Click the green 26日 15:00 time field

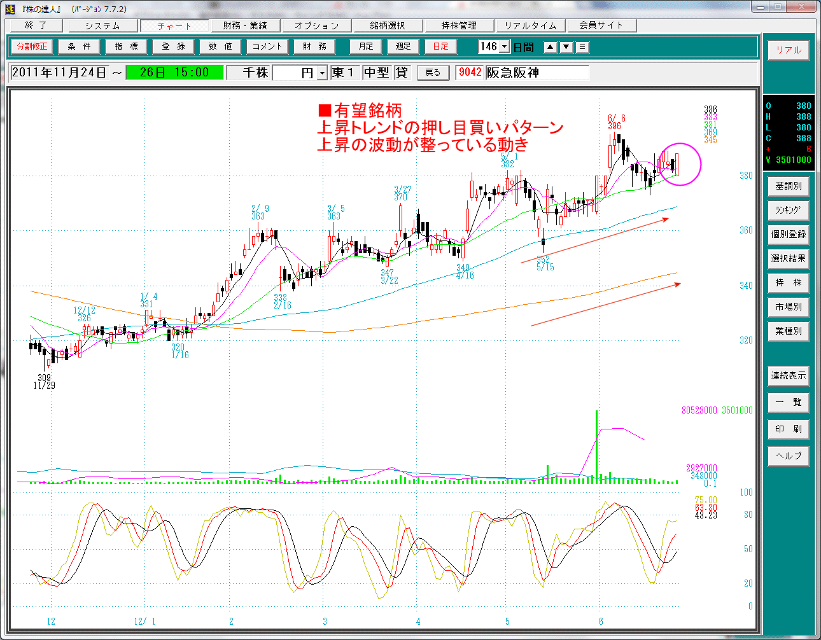(174, 73)
